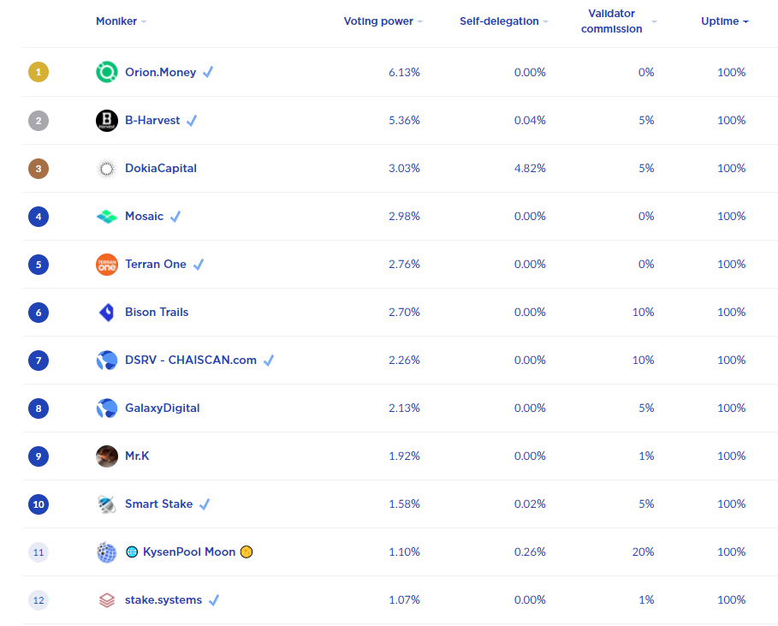
Task: Open the GalaxyDigital validator page
Action: tap(163, 408)
